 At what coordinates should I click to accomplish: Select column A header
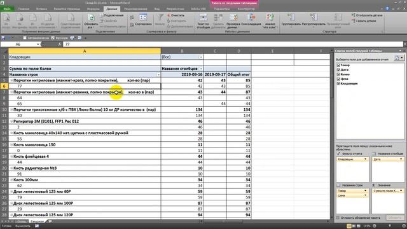click(x=85, y=51)
